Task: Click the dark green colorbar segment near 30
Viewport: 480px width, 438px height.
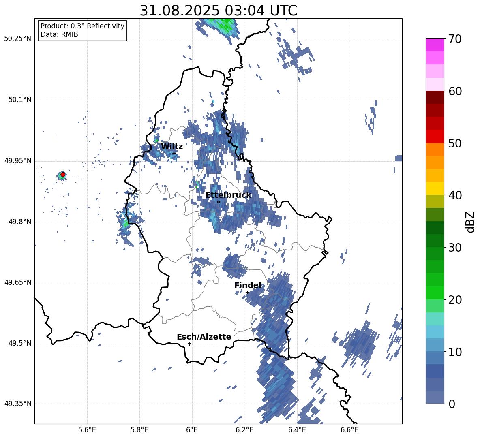Action: click(x=435, y=241)
